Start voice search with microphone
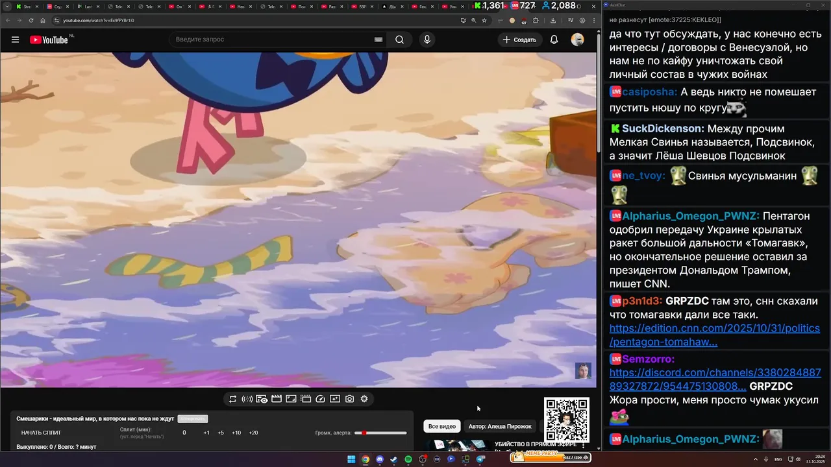This screenshot has height=467, width=831. pyautogui.click(x=427, y=40)
